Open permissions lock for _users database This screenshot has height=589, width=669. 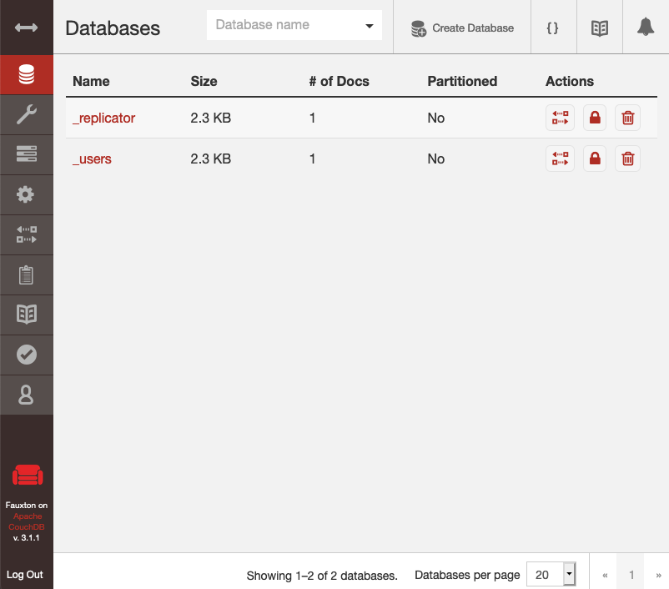point(594,159)
